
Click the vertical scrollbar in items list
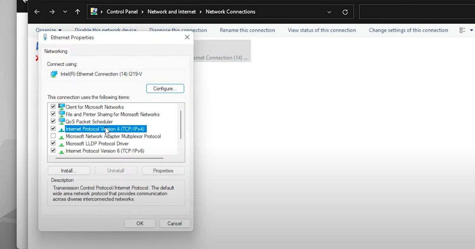point(181,124)
